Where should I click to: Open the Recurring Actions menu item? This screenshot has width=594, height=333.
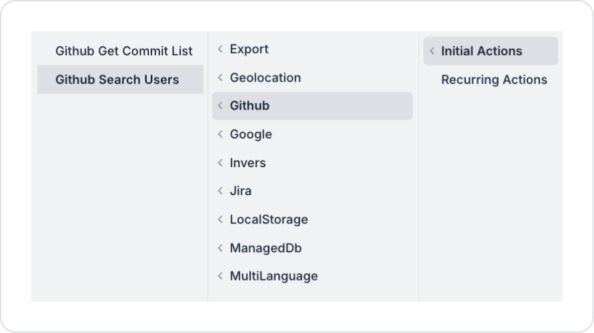(x=494, y=80)
